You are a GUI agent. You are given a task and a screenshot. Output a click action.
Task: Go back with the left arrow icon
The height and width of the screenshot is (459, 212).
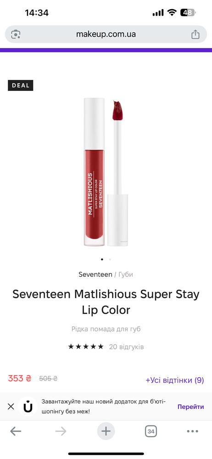click(16, 431)
